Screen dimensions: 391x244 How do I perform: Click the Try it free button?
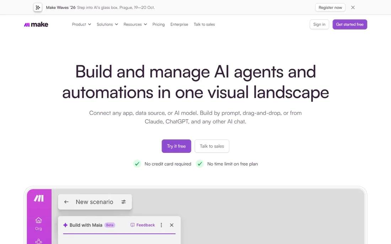[176, 146]
